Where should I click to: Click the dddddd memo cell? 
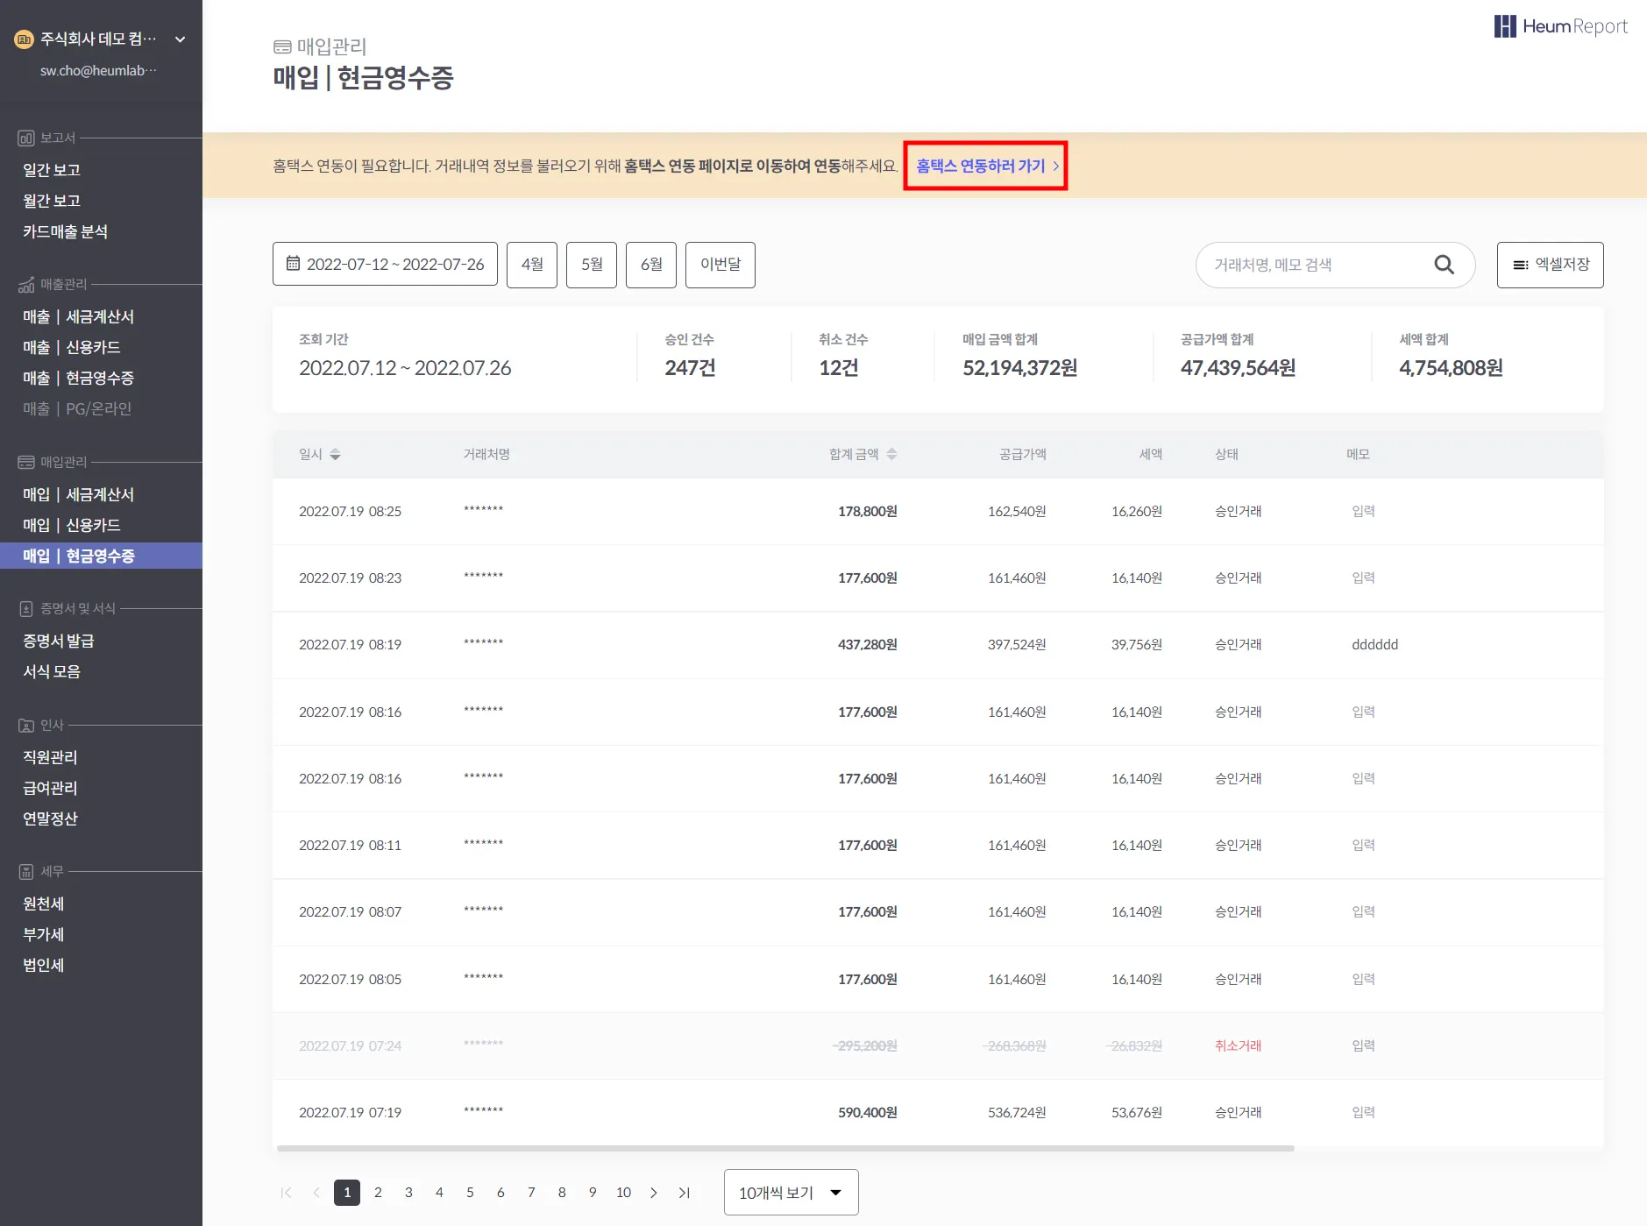tap(1374, 645)
